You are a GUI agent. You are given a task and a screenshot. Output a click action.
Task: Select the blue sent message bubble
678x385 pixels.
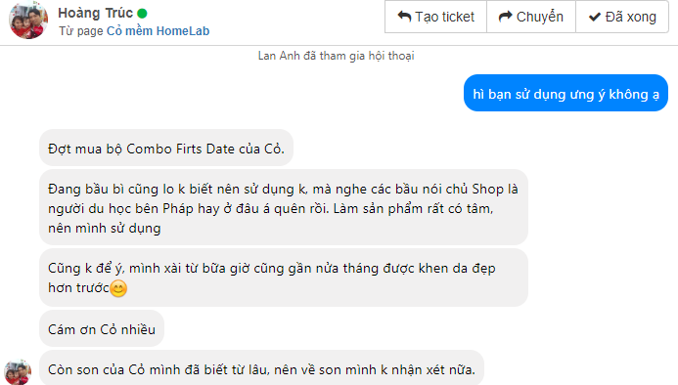pos(565,93)
